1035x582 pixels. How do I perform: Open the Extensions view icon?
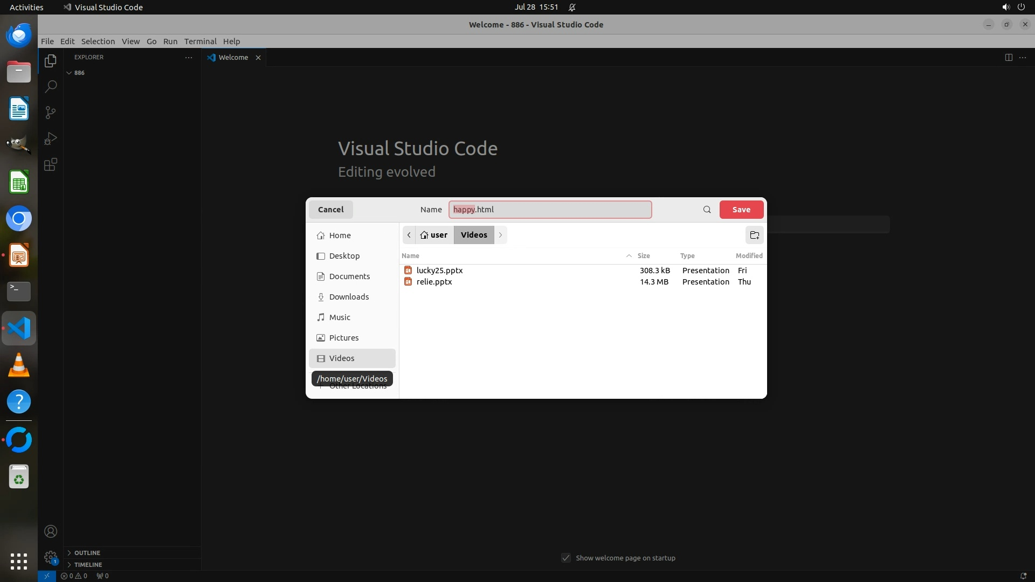(x=50, y=164)
